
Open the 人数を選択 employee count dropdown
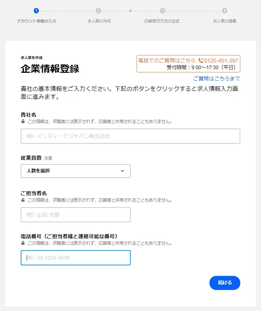click(76, 171)
